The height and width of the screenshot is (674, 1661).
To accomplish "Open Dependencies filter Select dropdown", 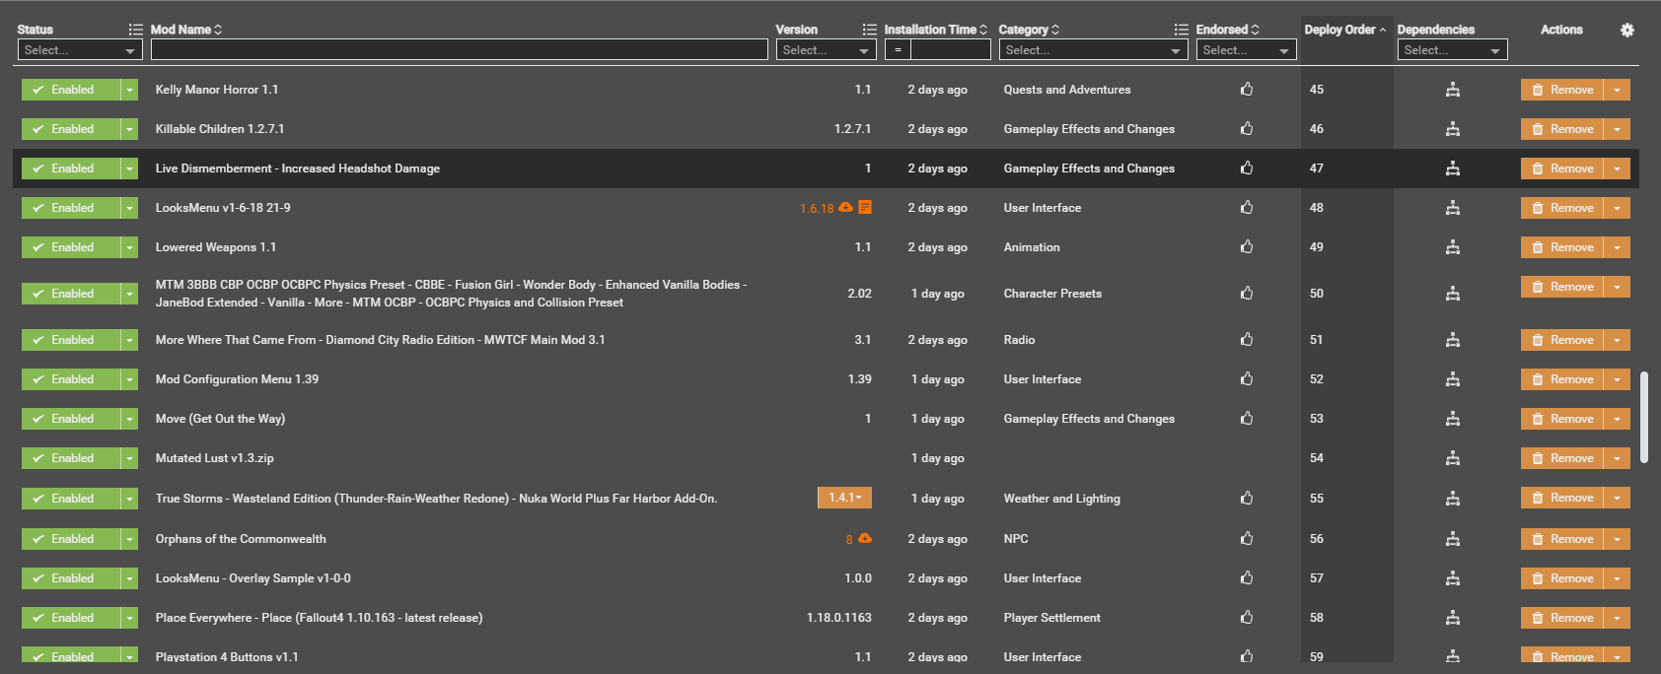I will (x=1452, y=49).
